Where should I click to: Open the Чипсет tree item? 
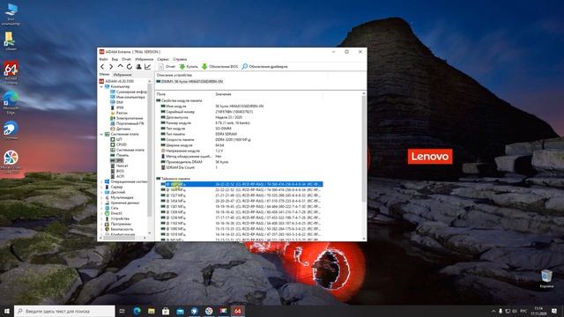coord(119,166)
